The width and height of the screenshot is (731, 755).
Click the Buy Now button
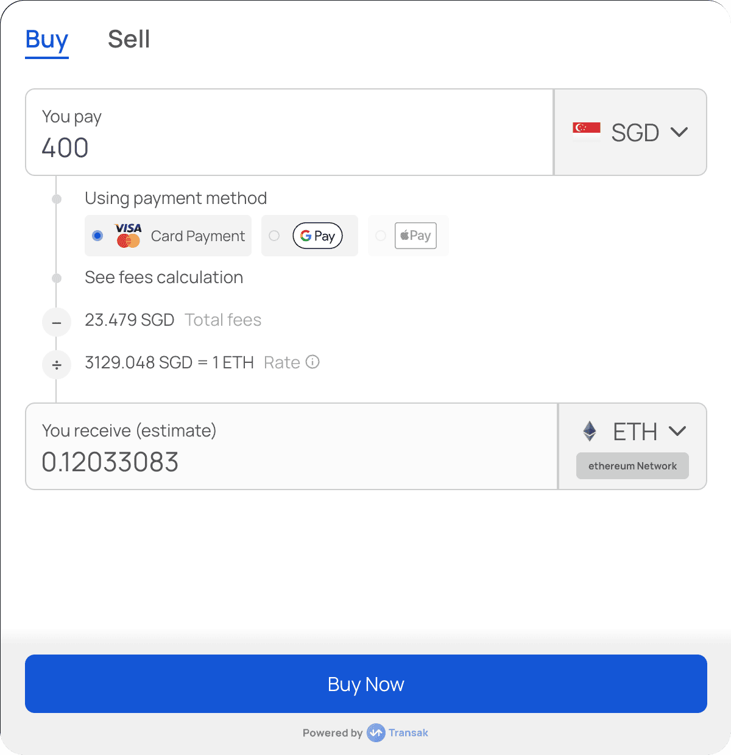click(x=366, y=684)
